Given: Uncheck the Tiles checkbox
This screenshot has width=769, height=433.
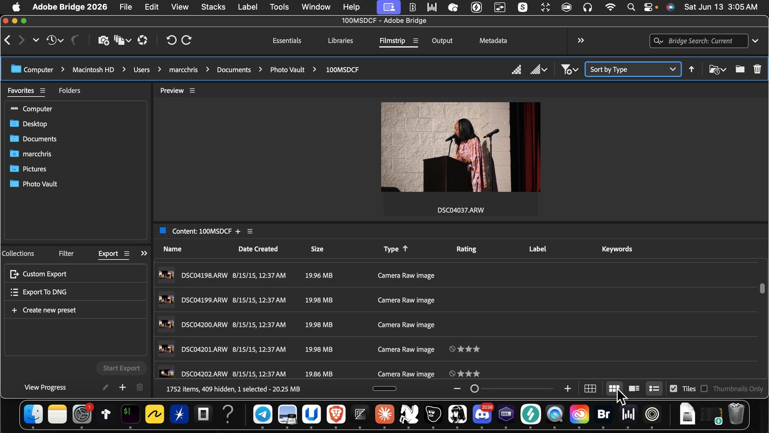Looking at the screenshot, I should coord(673,389).
